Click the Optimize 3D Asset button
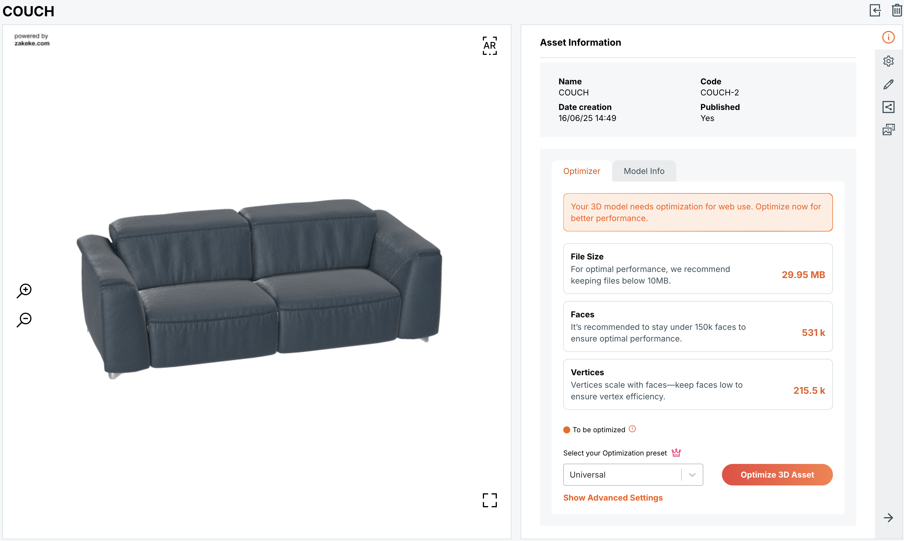The width and height of the screenshot is (904, 541). [x=777, y=475]
